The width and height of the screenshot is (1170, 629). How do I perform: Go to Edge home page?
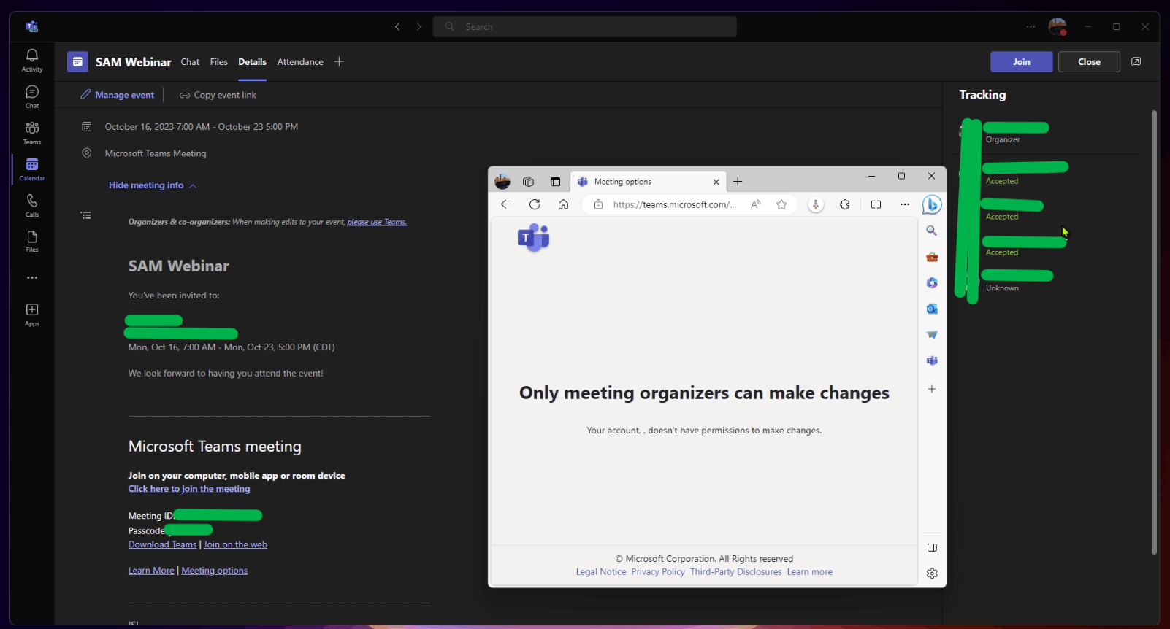click(563, 204)
